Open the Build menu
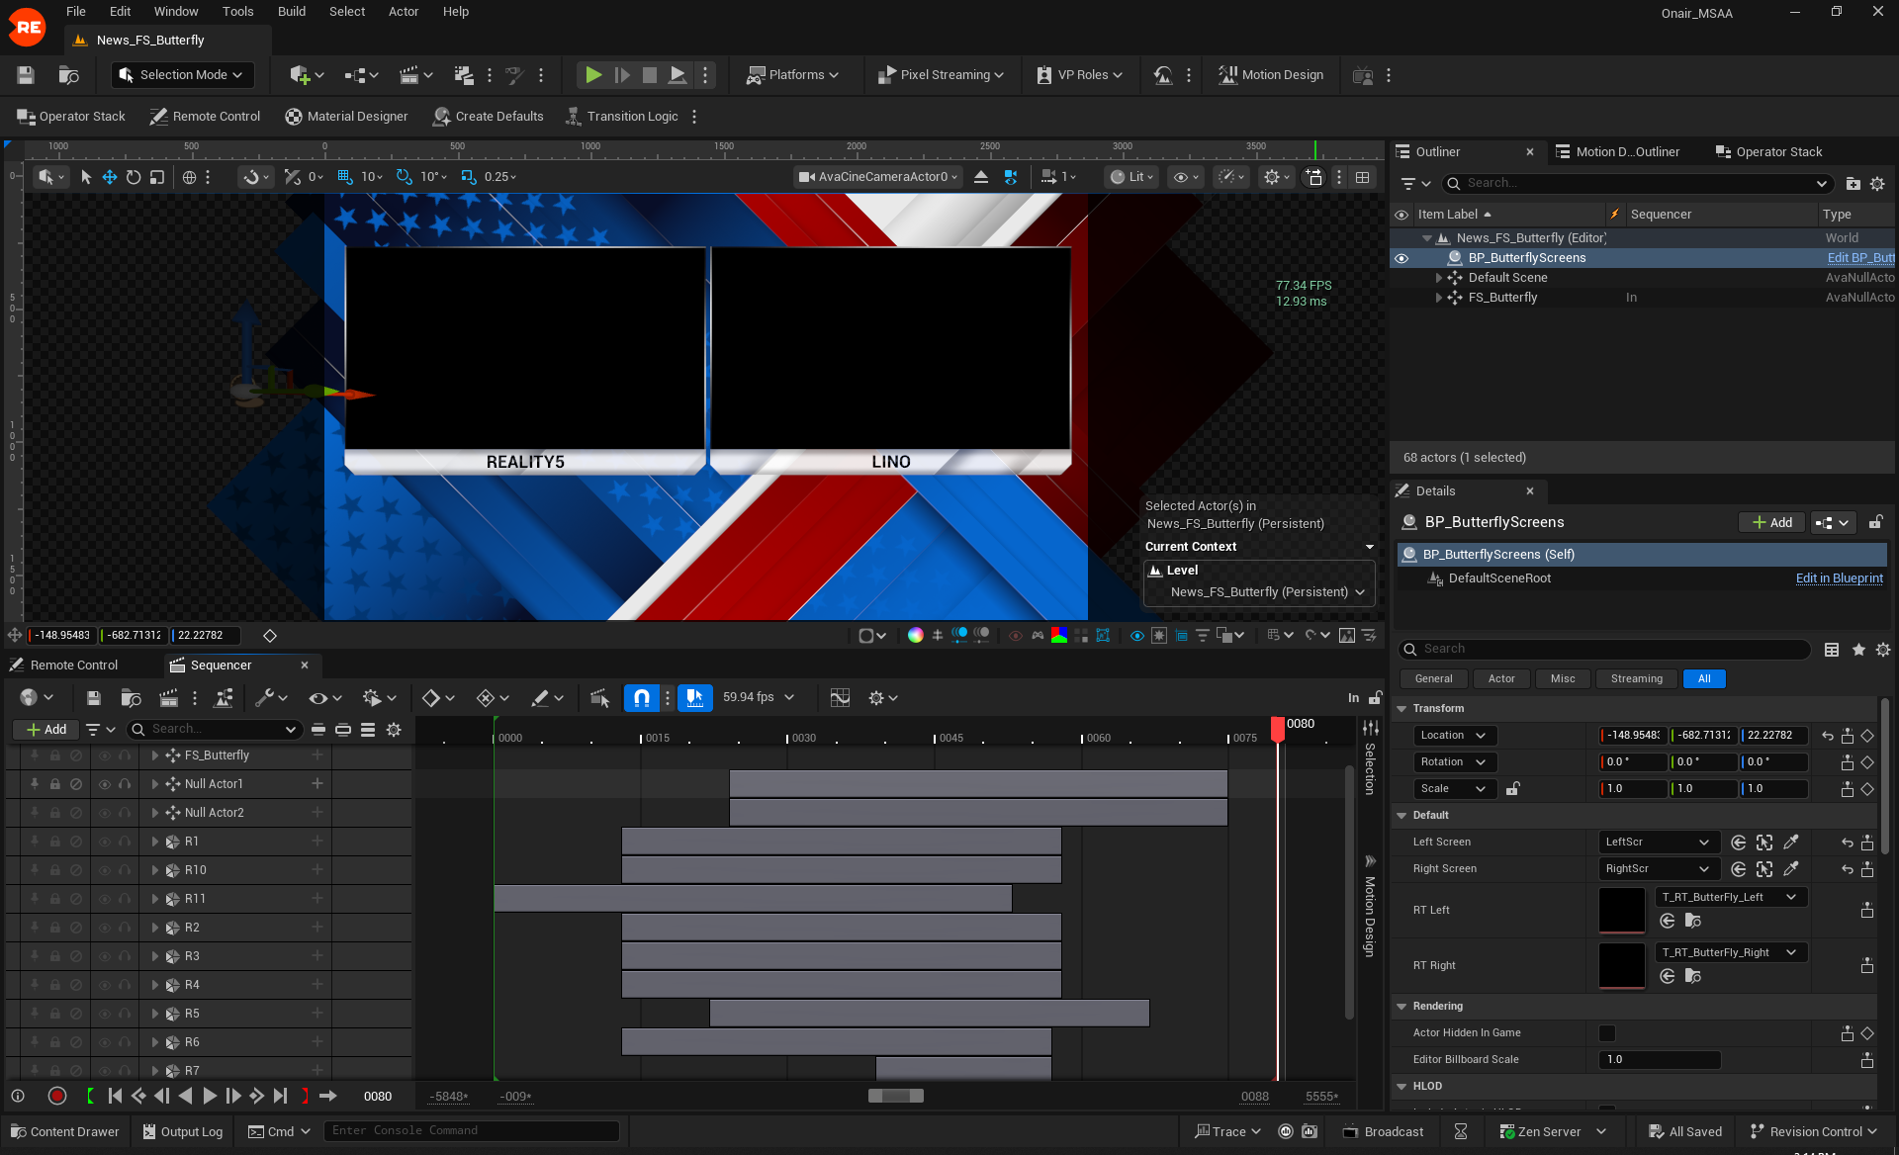The image size is (1899, 1155). (x=291, y=12)
